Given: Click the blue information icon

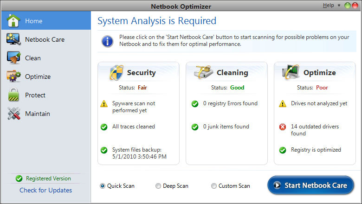Looking at the screenshot, I should (108, 40).
